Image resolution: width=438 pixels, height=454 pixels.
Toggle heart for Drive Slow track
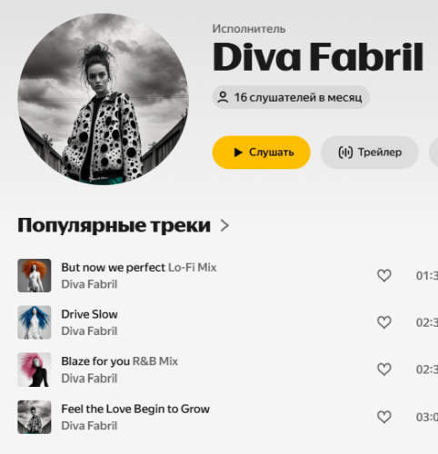pos(384,322)
